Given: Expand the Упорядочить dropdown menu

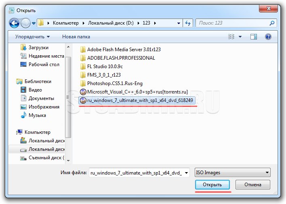Looking at the screenshot, I should pos(33,37).
